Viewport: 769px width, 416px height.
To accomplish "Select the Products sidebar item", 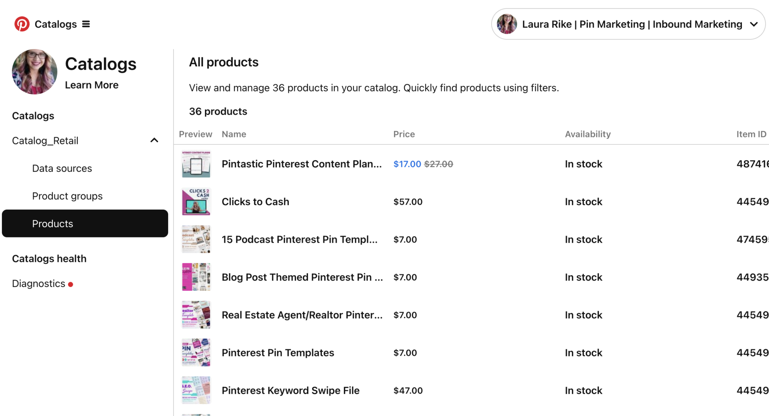I will [x=52, y=224].
